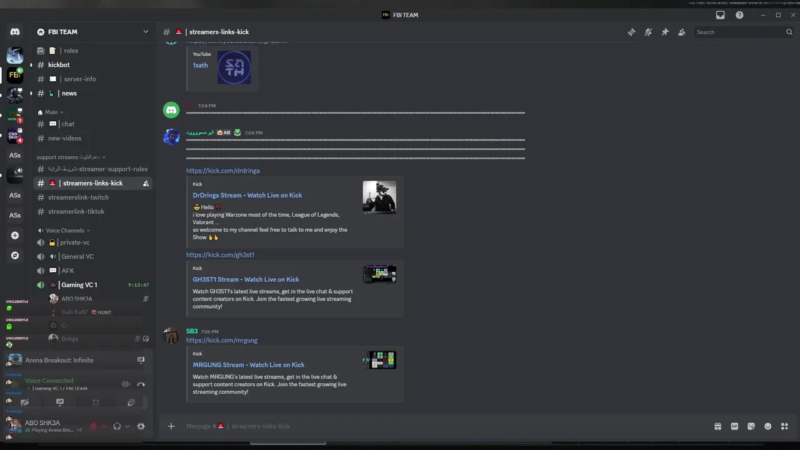Open the Explore Discoverable Servers compass icon
This screenshot has width=800, height=450.
(15, 256)
